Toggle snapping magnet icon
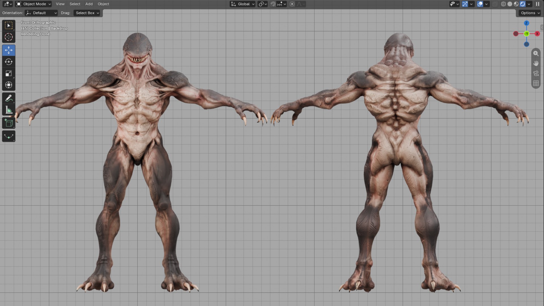This screenshot has width=544, height=306. 273,4
